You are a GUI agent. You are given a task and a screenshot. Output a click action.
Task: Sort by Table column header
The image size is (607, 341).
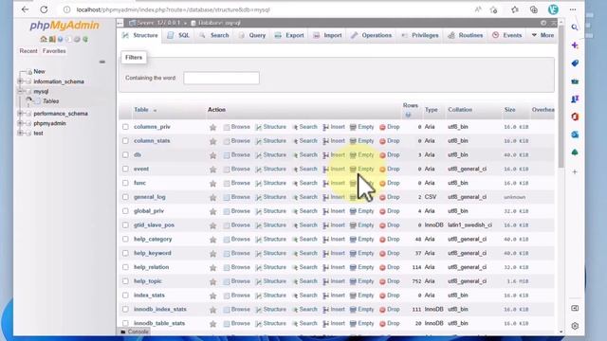[141, 110]
